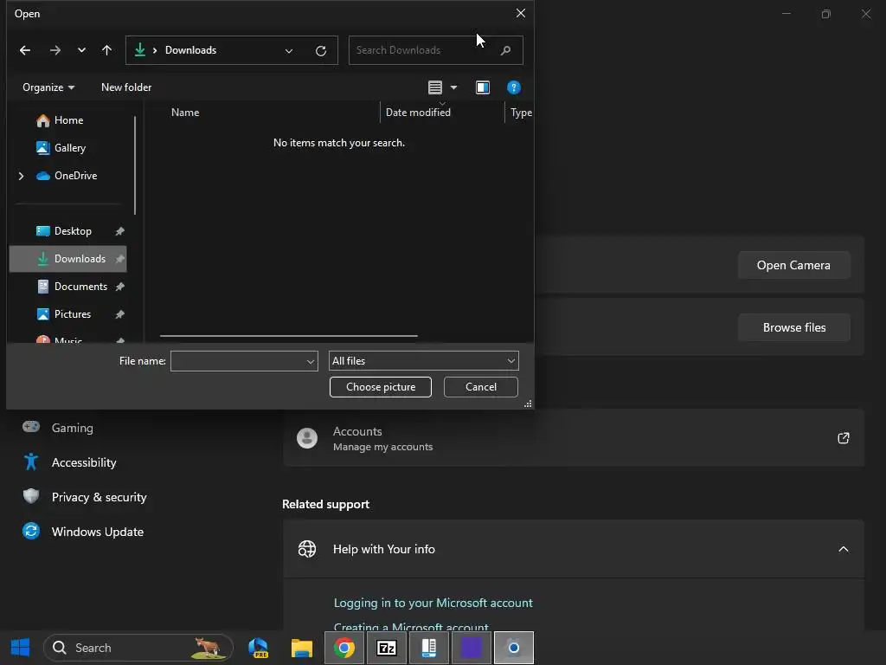Image resolution: width=886 pixels, height=665 pixels.
Task: Sort by the Type column
Action: pyautogui.click(x=521, y=113)
